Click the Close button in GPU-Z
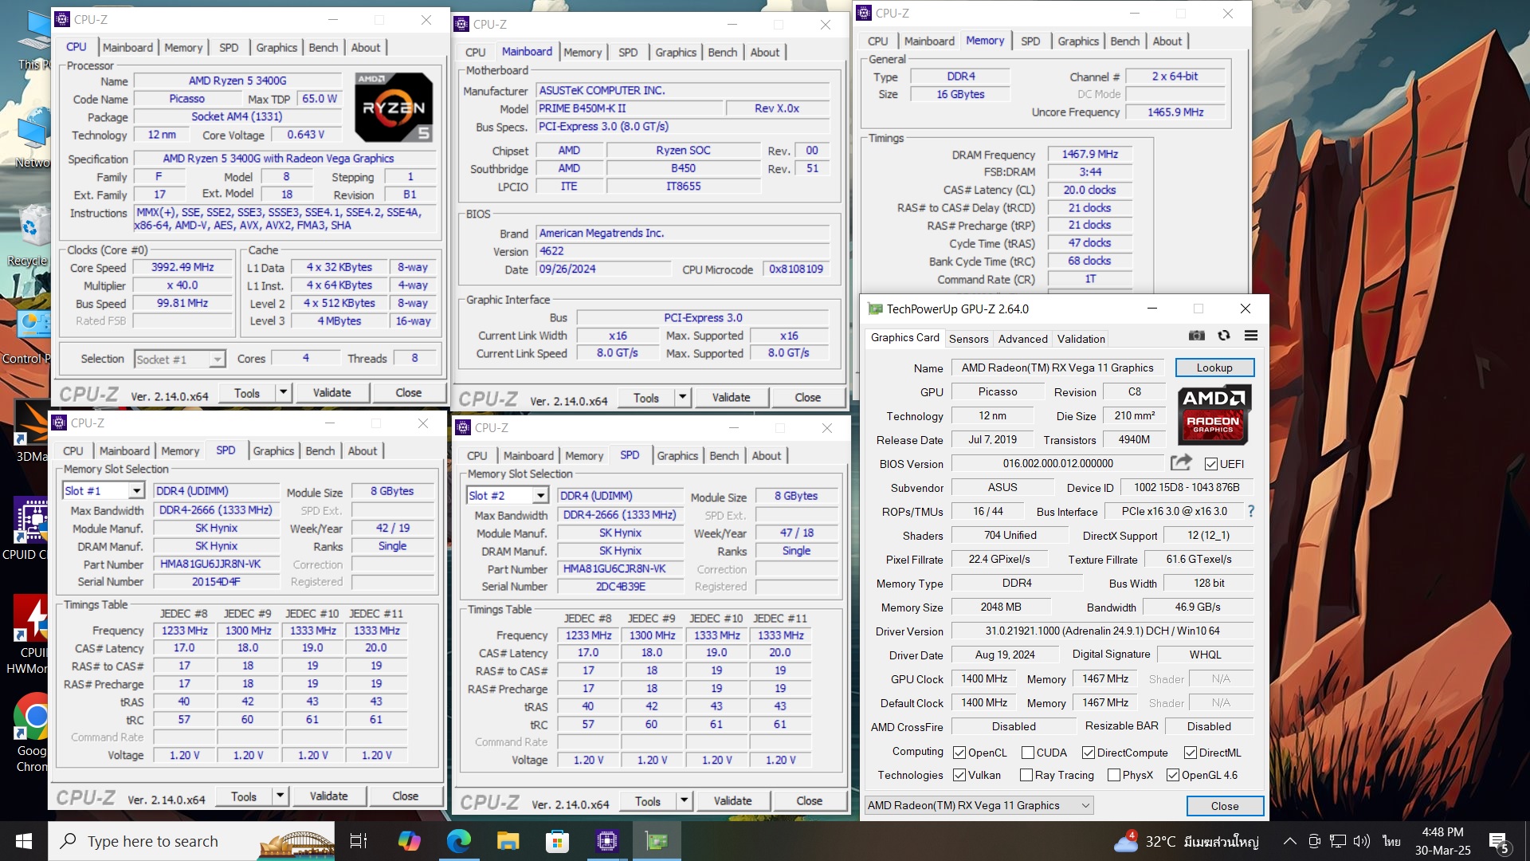The height and width of the screenshot is (861, 1530). click(1225, 806)
